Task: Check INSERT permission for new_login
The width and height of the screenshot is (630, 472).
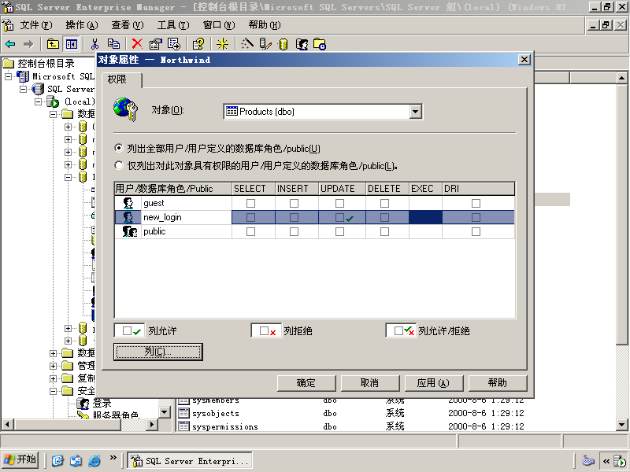Action: point(294,218)
